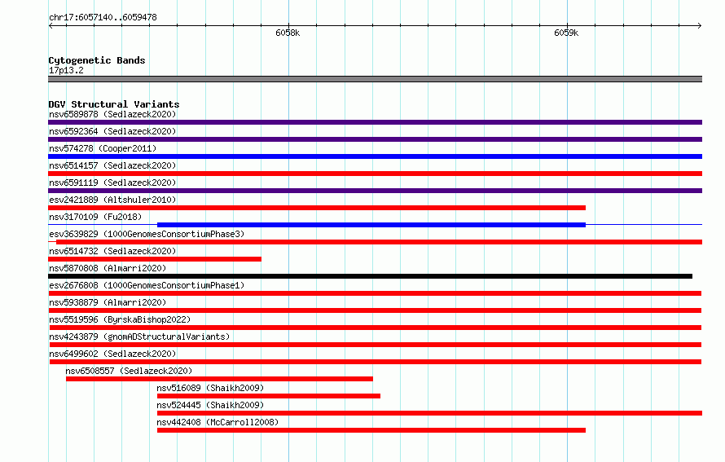Click the 6059k ruler tick label
Viewport: 725px width, 462px height.
(x=566, y=33)
